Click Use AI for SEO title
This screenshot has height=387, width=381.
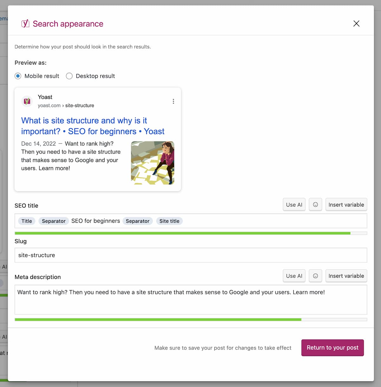coord(294,205)
